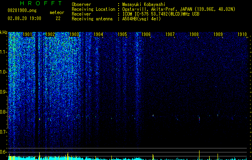The image size is (252, 160).
Task: Click the observer name Masayuki Kobayashi
Action: (144, 4)
